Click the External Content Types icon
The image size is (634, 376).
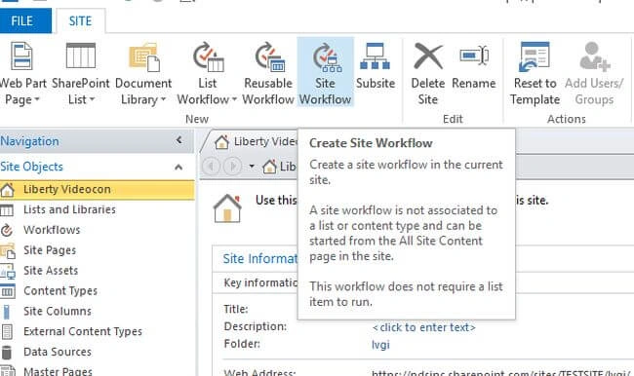click(7, 332)
